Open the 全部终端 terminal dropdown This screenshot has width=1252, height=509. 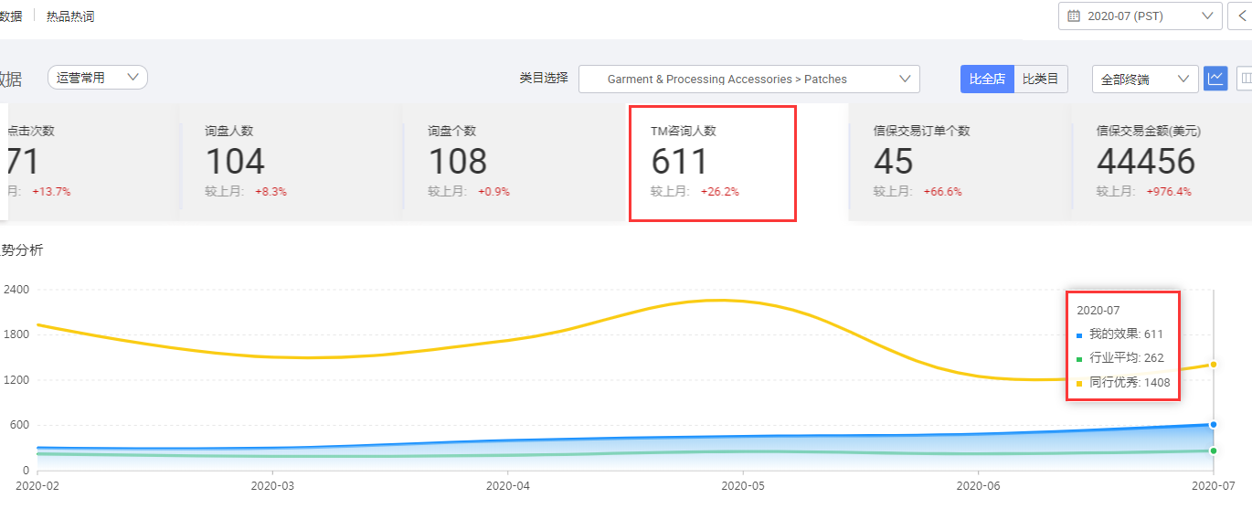point(1145,80)
